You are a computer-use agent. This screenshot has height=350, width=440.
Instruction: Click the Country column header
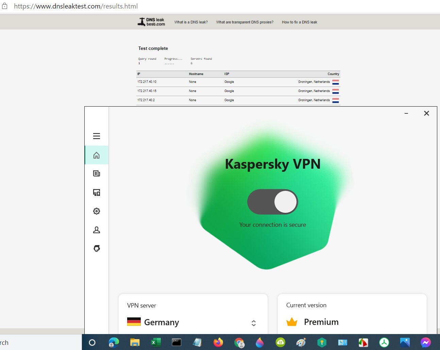[x=333, y=74]
